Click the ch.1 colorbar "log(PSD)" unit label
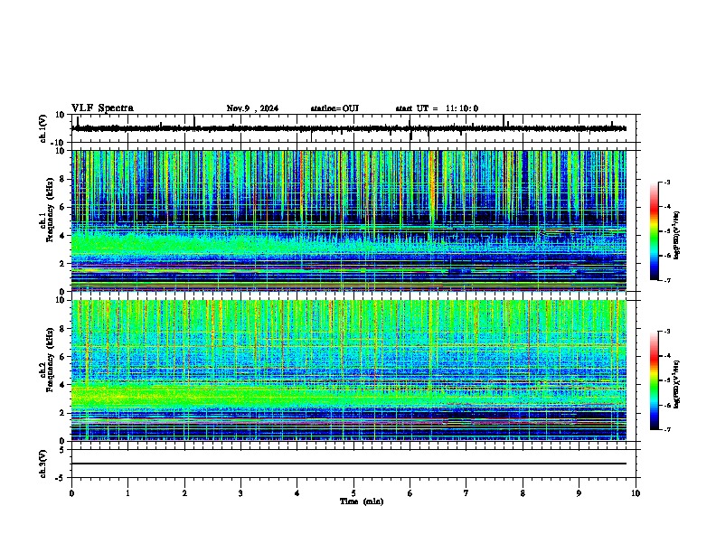The height and width of the screenshot is (553, 716). 677,235
